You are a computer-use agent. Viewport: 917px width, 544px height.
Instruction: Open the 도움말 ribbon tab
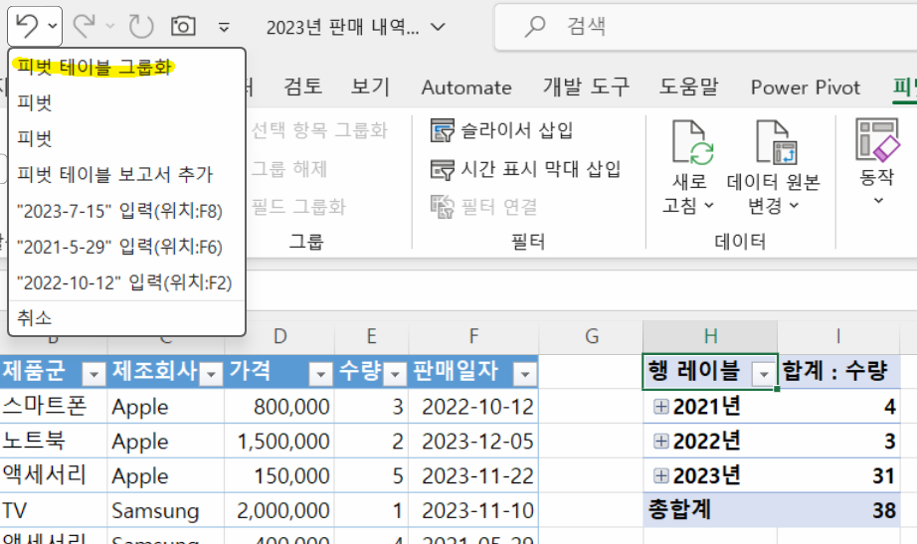689,87
